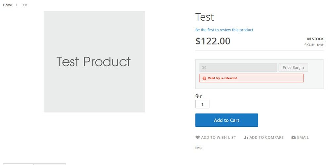Click the compare bar-chart icon
Viewport: 331px width, 165px height.
[246, 137]
